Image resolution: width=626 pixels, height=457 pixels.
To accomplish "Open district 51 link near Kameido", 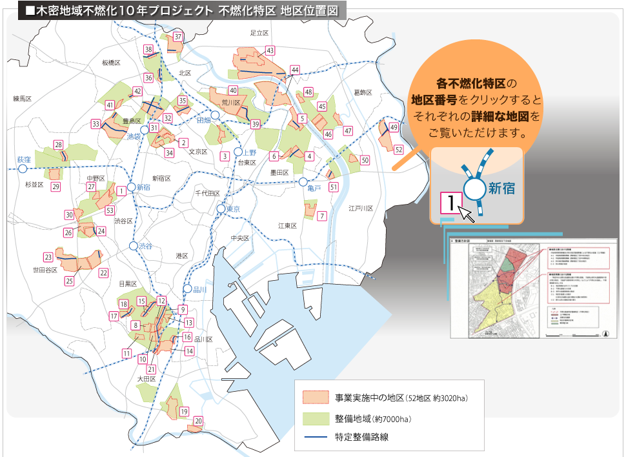I will pos(333,188).
